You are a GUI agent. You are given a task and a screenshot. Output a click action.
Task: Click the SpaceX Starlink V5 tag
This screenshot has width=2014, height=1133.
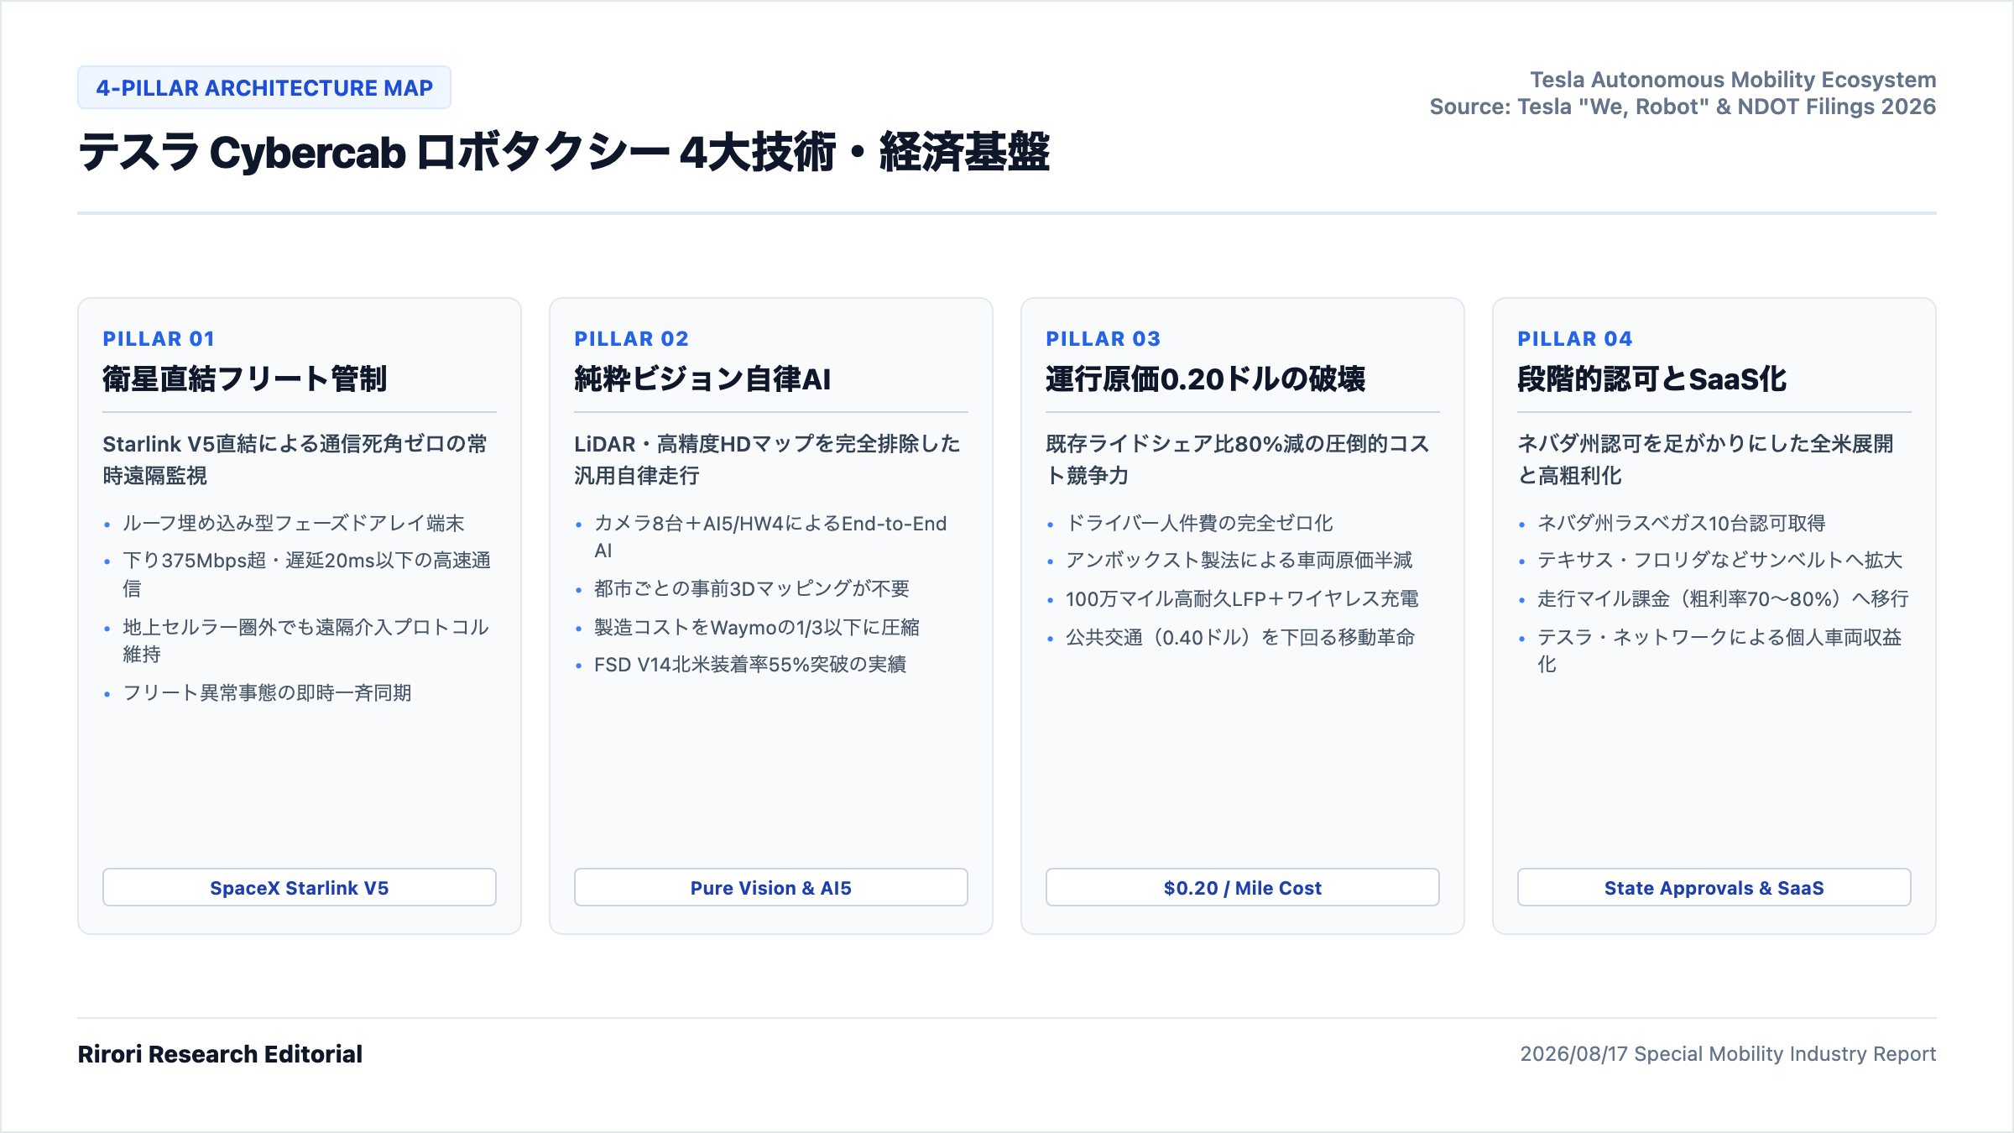click(300, 887)
